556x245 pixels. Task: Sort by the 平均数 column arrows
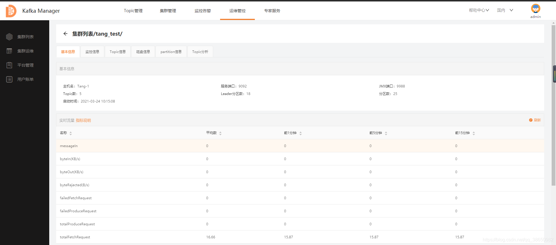coord(220,133)
